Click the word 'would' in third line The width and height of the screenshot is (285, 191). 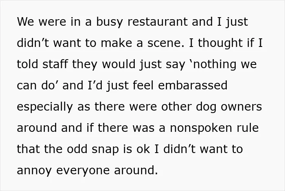click(x=119, y=64)
